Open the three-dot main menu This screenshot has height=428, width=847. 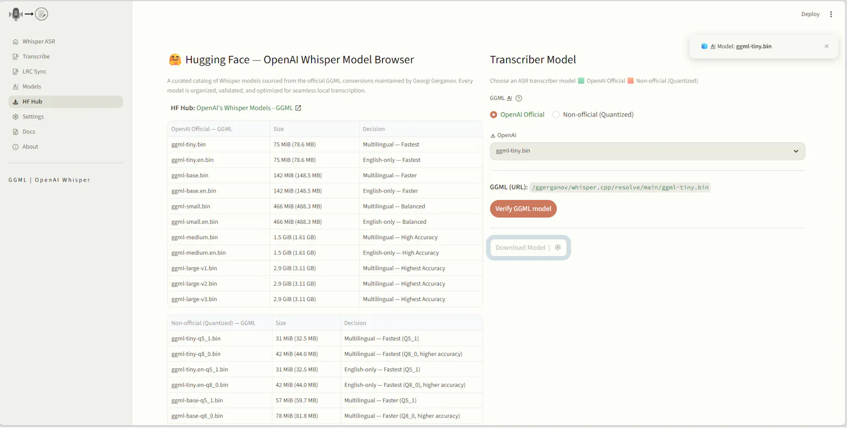(x=831, y=14)
